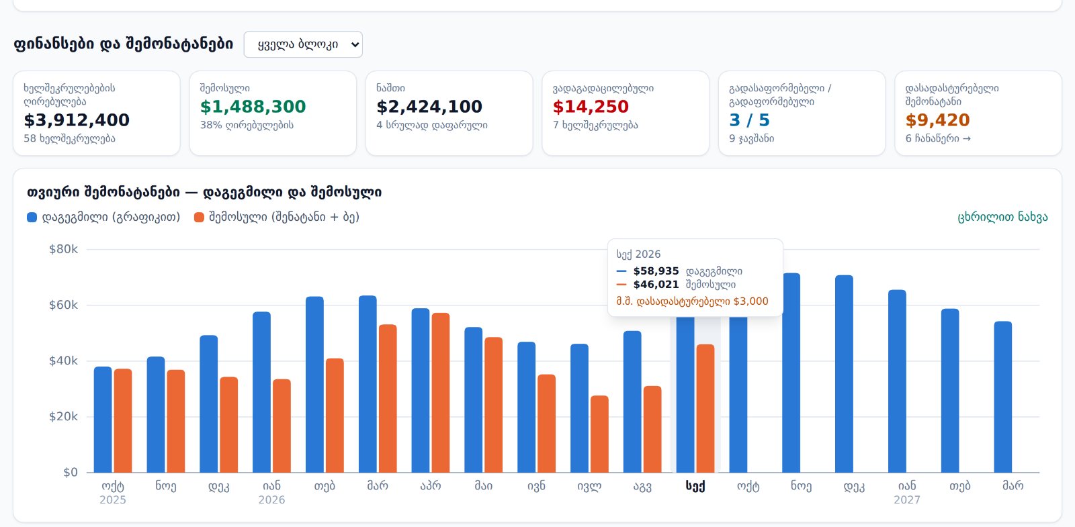
Task: Click the orange received bar for January 2026
Action: click(282, 426)
